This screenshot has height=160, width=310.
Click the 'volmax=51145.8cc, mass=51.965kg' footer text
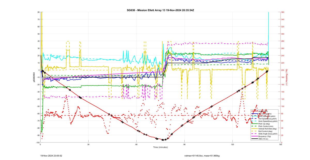coord(202,156)
